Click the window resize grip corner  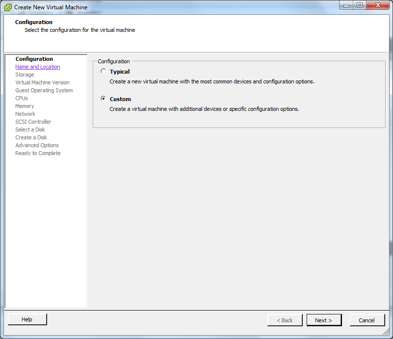pyautogui.click(x=386, y=332)
